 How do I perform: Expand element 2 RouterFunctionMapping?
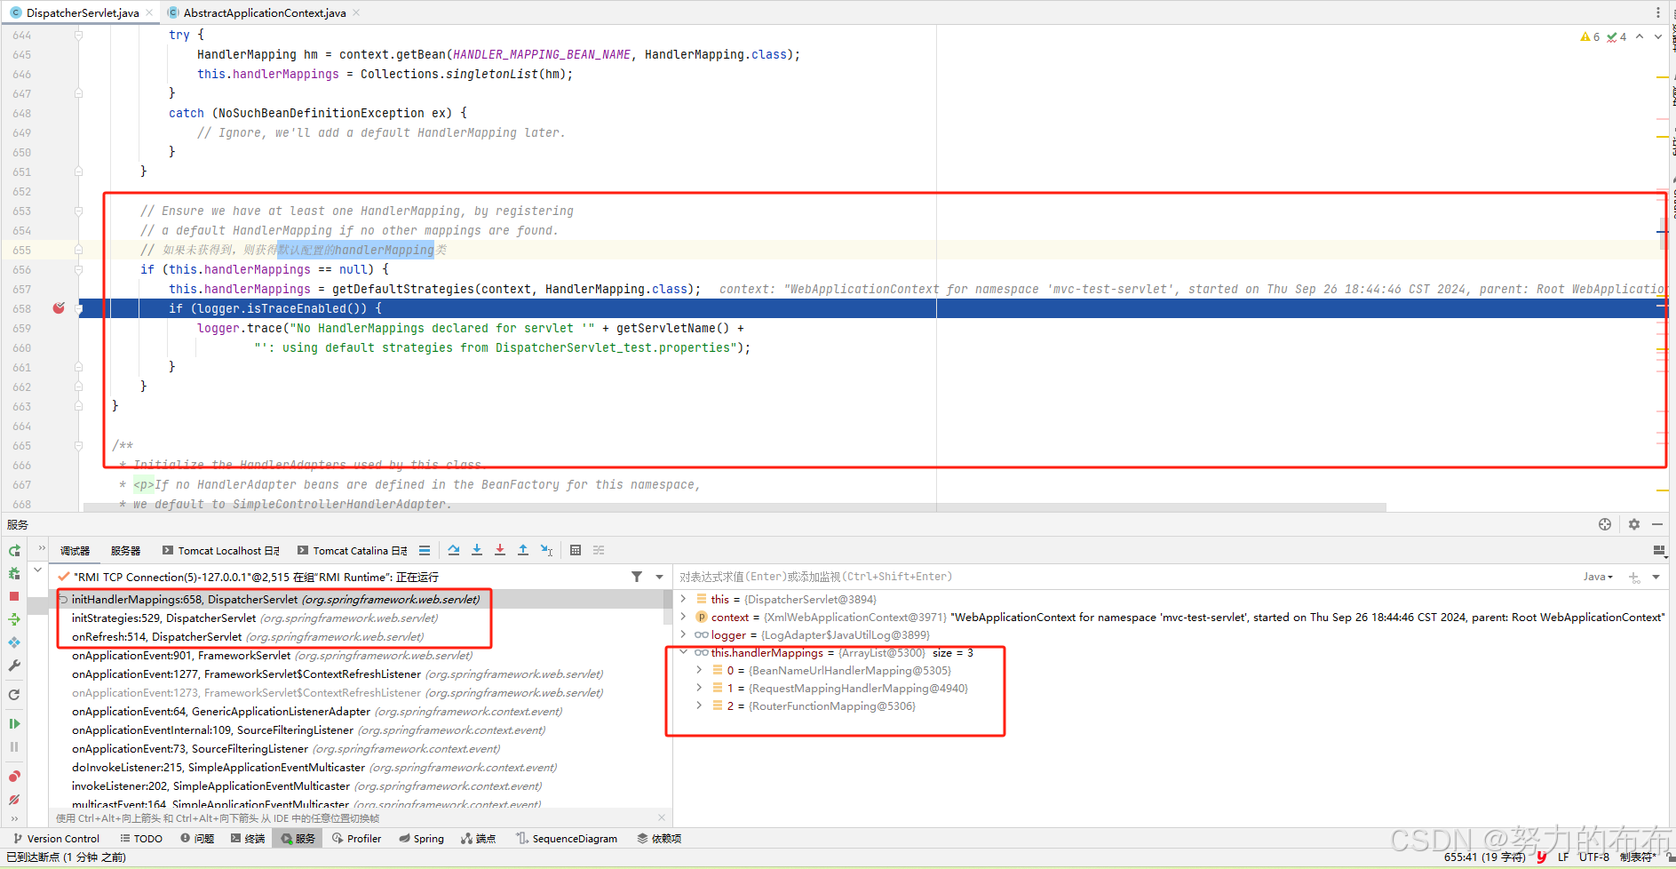point(699,706)
